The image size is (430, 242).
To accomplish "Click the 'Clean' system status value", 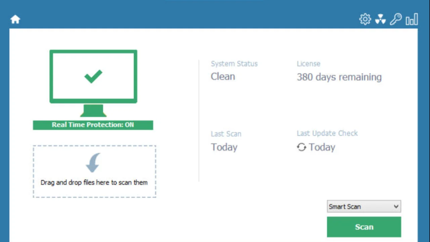I will click(223, 77).
